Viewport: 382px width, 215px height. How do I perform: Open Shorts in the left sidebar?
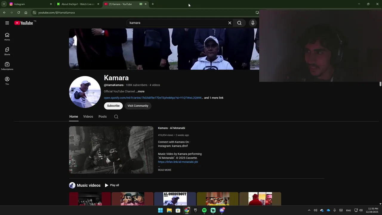coord(7,51)
